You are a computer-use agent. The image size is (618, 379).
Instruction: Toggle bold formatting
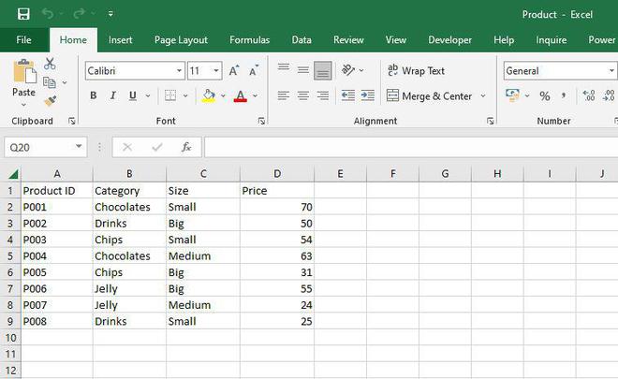click(x=94, y=95)
